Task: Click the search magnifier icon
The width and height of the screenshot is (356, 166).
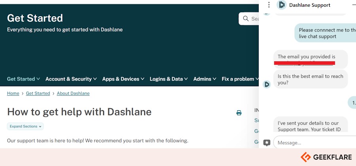Action: 246,19
